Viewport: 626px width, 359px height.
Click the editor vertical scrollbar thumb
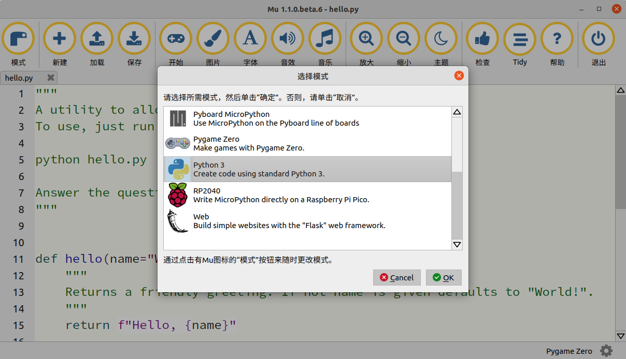pyautogui.click(x=620, y=152)
